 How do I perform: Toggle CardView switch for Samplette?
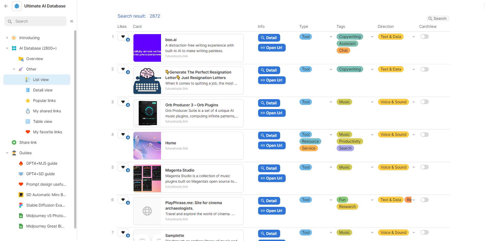(425, 232)
